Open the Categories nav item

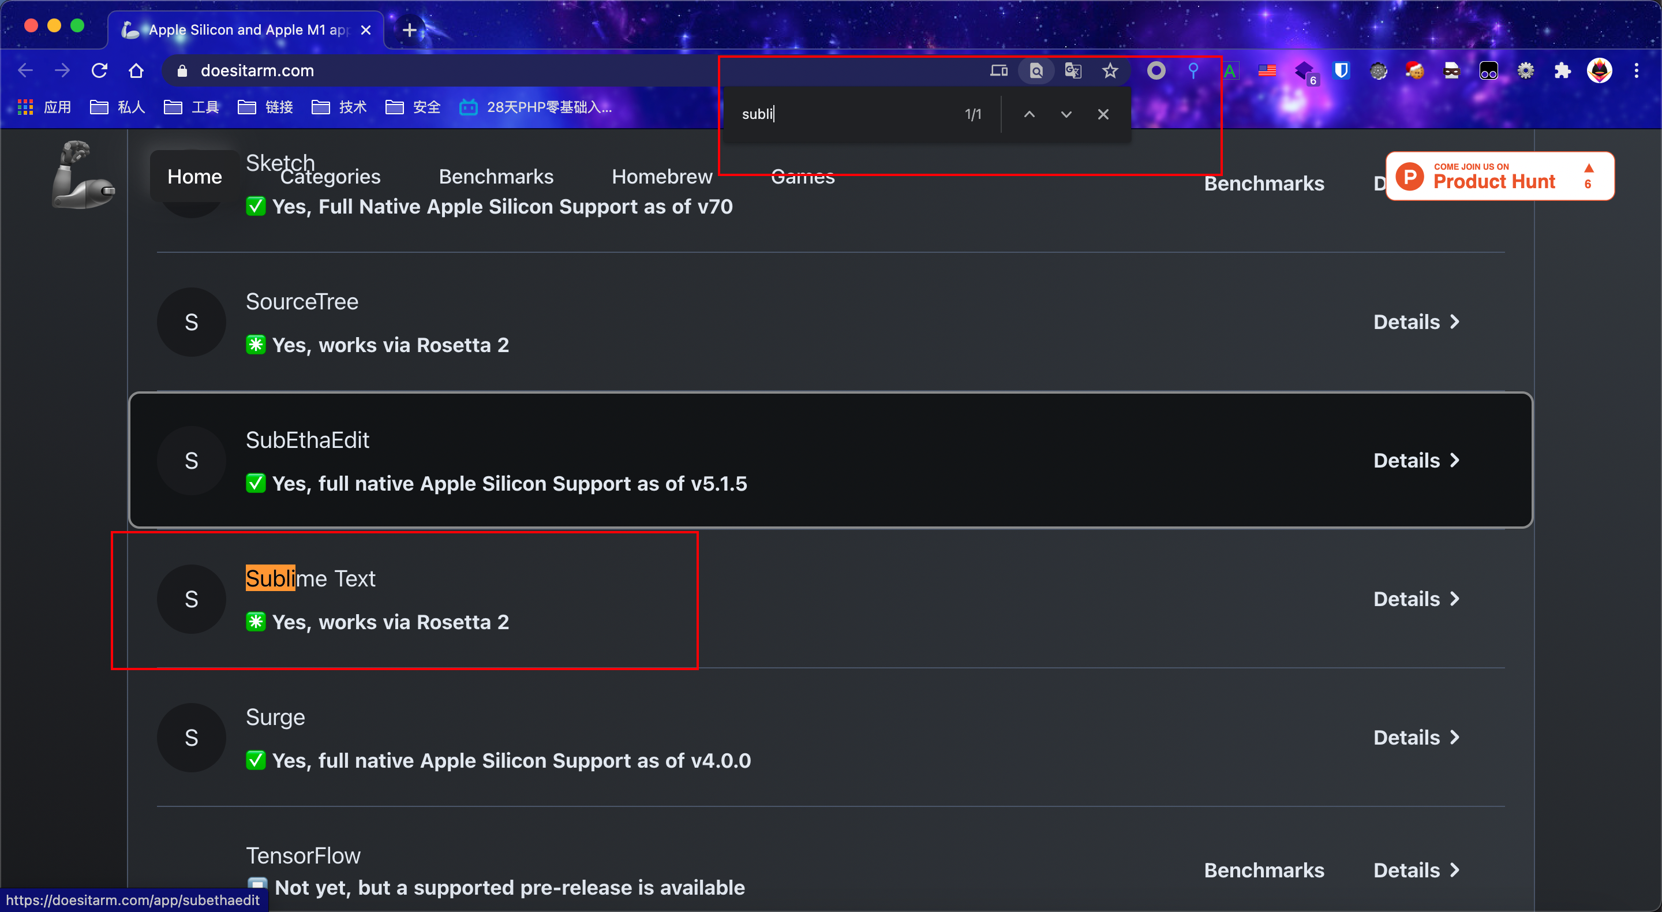tap(330, 176)
